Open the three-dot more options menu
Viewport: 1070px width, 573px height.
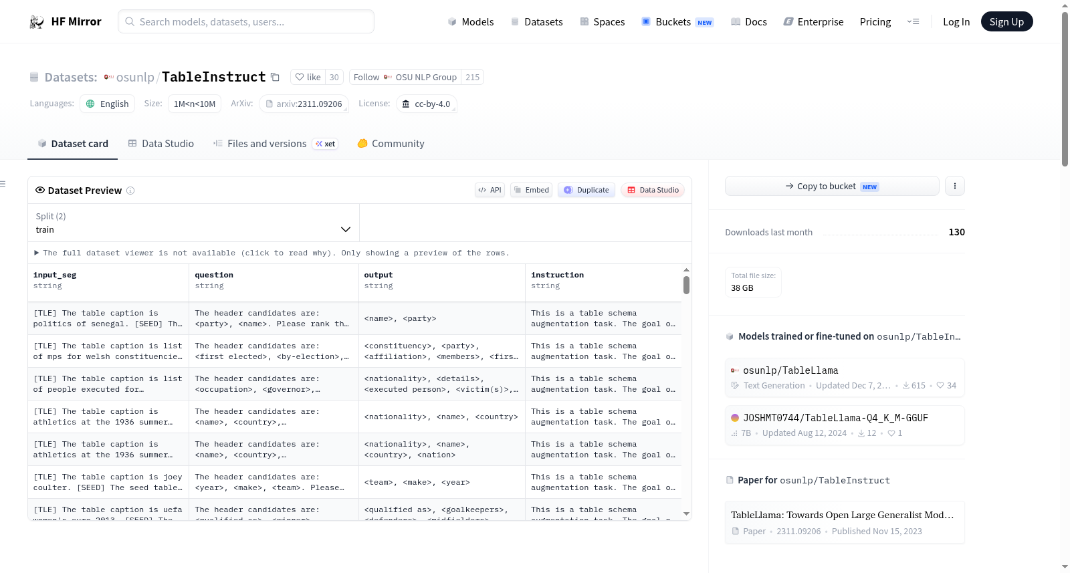[x=955, y=186]
